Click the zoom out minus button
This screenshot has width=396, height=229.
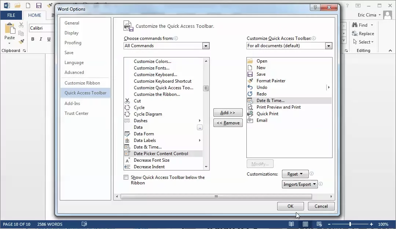tap(329, 224)
